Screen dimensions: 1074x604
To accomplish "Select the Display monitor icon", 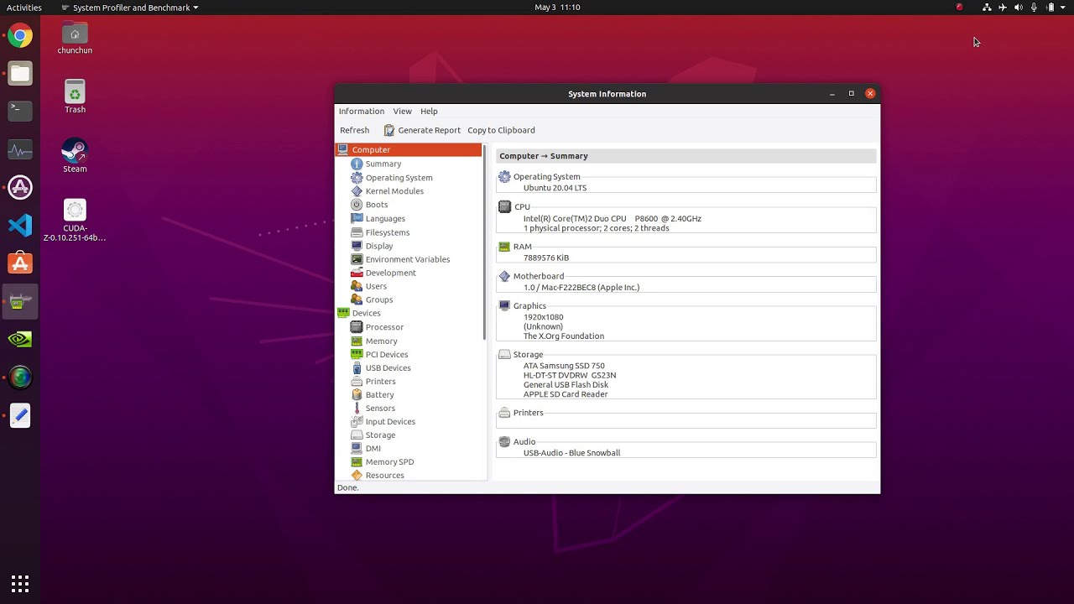I will click(357, 246).
